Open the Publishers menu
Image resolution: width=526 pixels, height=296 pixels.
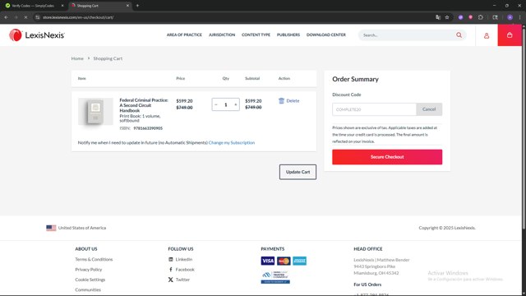pos(288,35)
